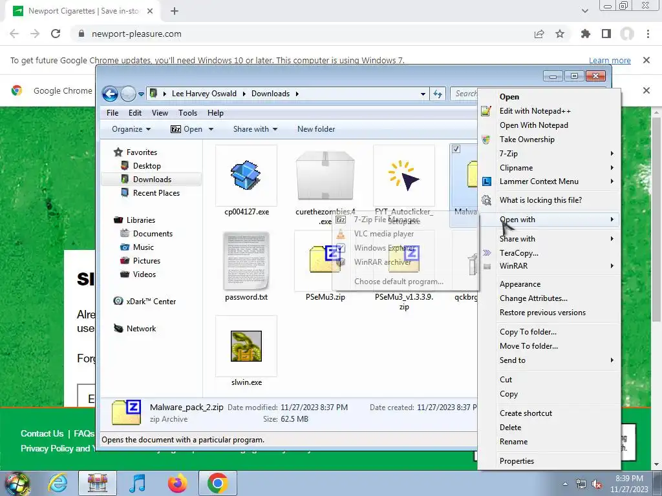Viewport: 662px width, 496px height.
Task: Click Downloads breadcrumb in address bar
Action: pos(270,94)
